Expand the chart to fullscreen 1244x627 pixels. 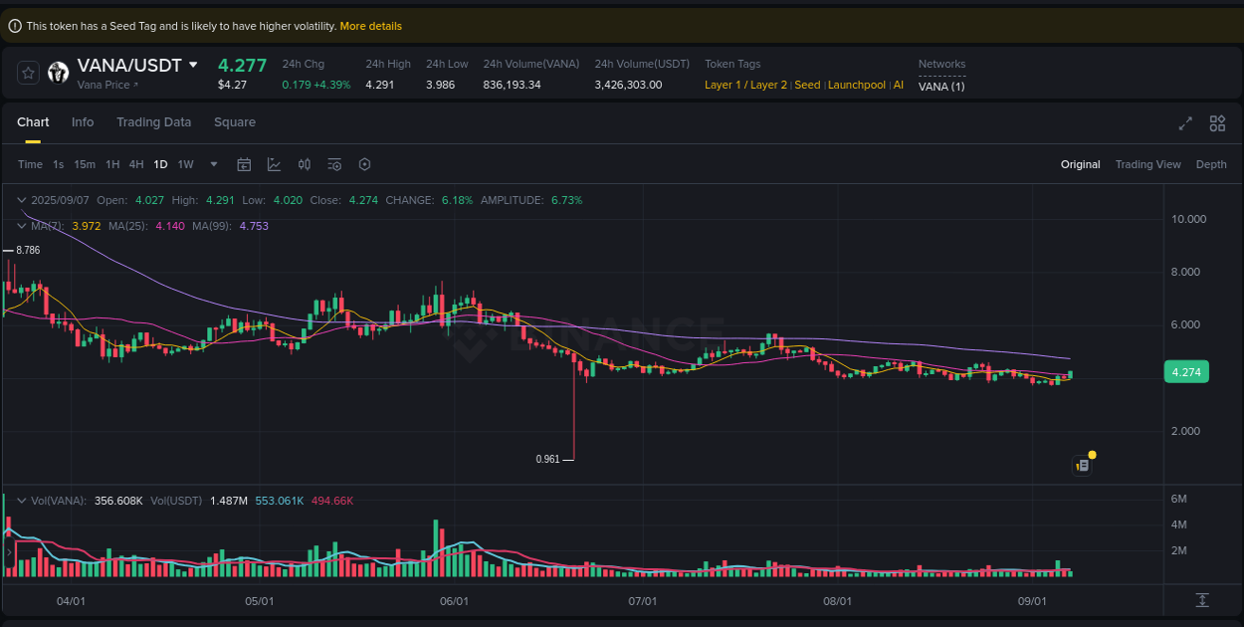pyautogui.click(x=1184, y=123)
